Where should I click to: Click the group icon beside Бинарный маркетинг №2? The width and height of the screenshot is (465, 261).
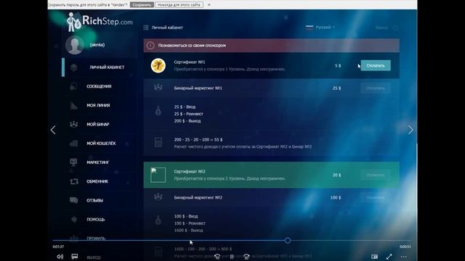(158, 196)
